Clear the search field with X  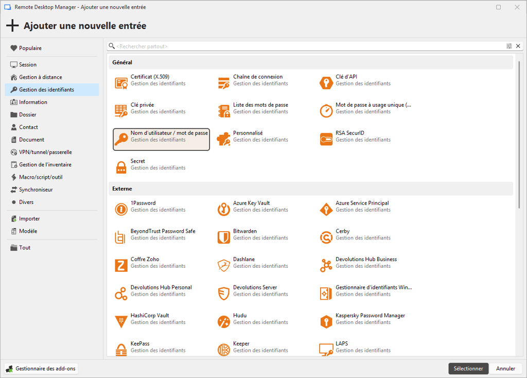[x=518, y=46]
